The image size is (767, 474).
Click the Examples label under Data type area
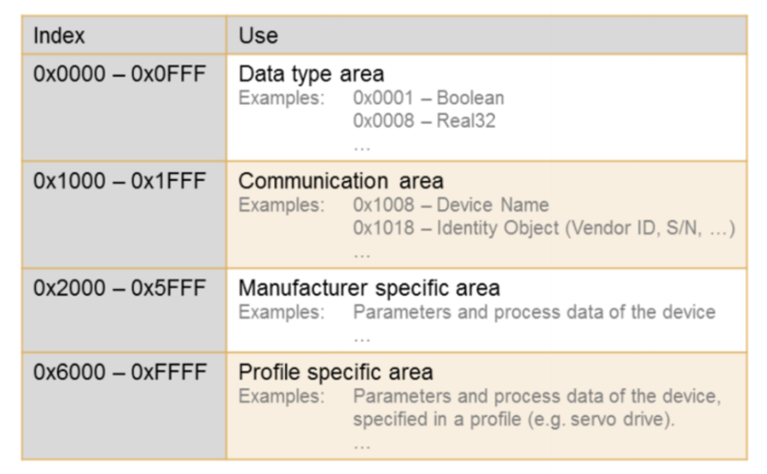coord(280,97)
